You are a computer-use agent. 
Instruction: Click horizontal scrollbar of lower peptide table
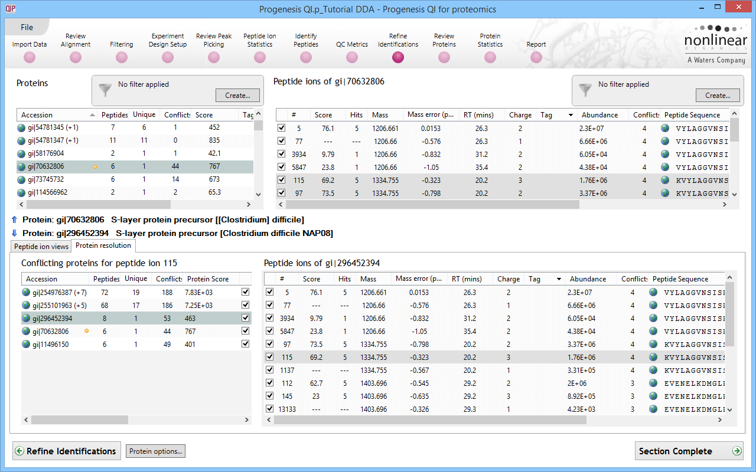click(x=431, y=420)
